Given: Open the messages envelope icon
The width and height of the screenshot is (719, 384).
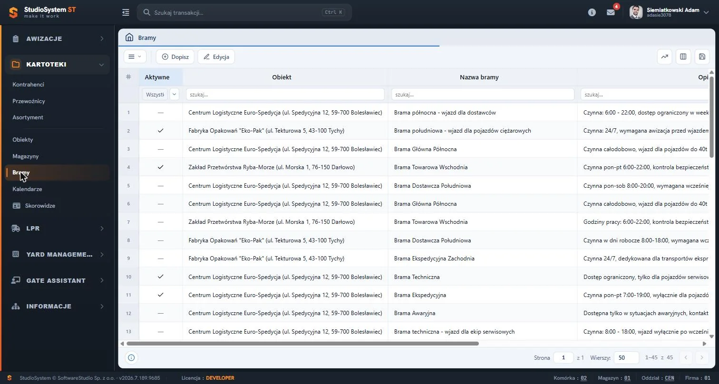Looking at the screenshot, I should tap(611, 12).
